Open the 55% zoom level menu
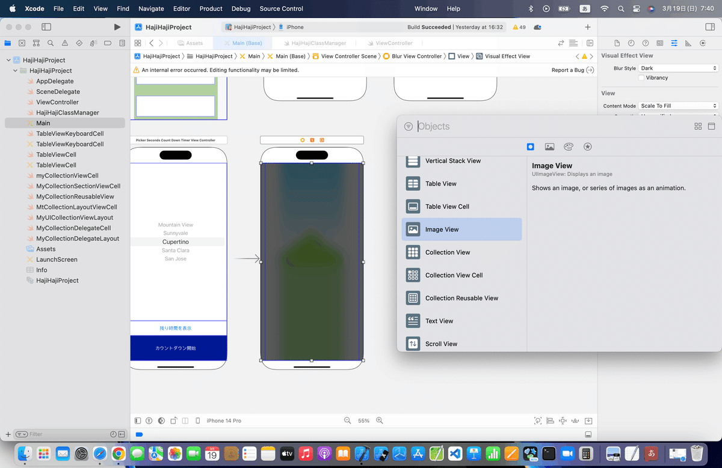722x468 pixels. 364,421
